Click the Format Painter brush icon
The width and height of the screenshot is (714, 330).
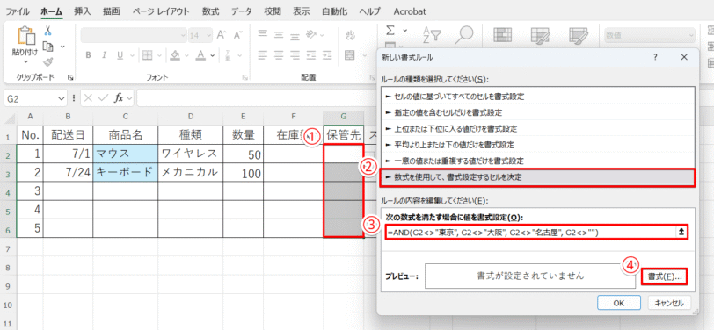coord(47,61)
